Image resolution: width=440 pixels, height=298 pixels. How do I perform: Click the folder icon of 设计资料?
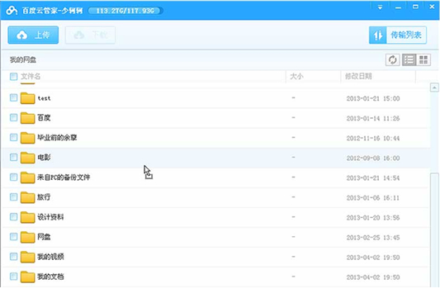pos(27,217)
